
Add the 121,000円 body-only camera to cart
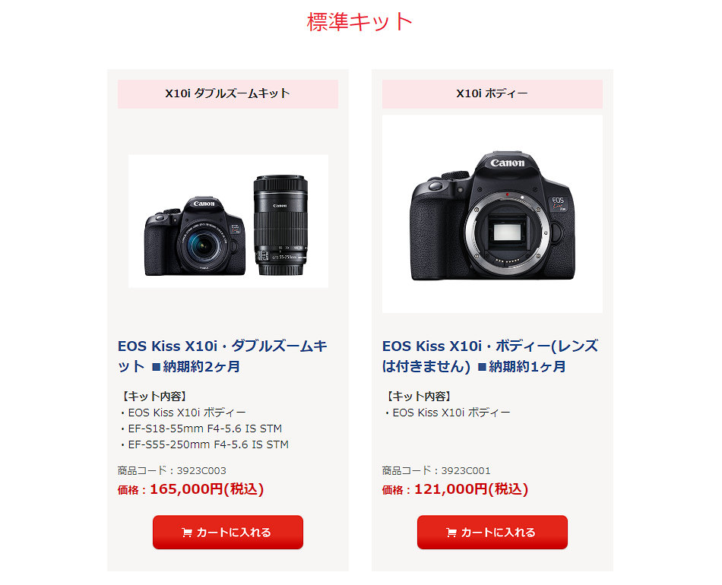(x=492, y=532)
